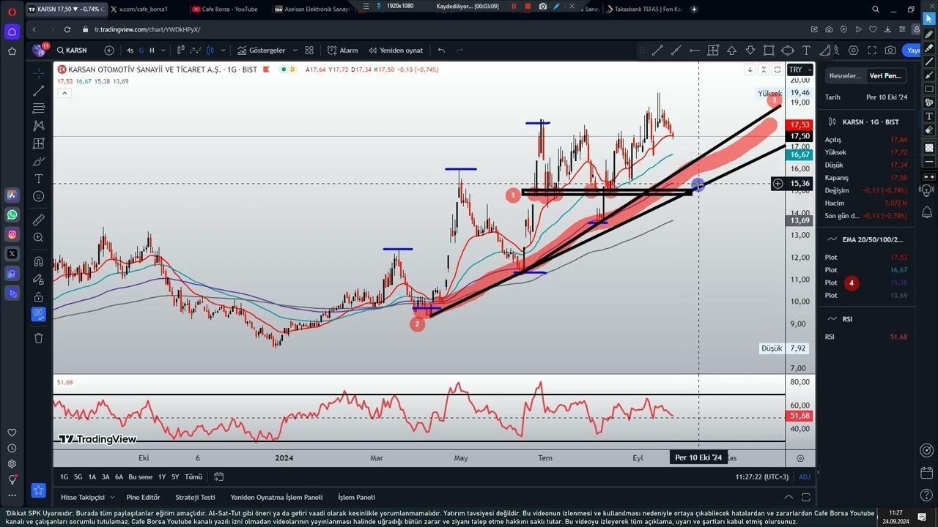The image size is (938, 527).
Task: Create an Alarm from the toolbar
Action: [x=343, y=51]
